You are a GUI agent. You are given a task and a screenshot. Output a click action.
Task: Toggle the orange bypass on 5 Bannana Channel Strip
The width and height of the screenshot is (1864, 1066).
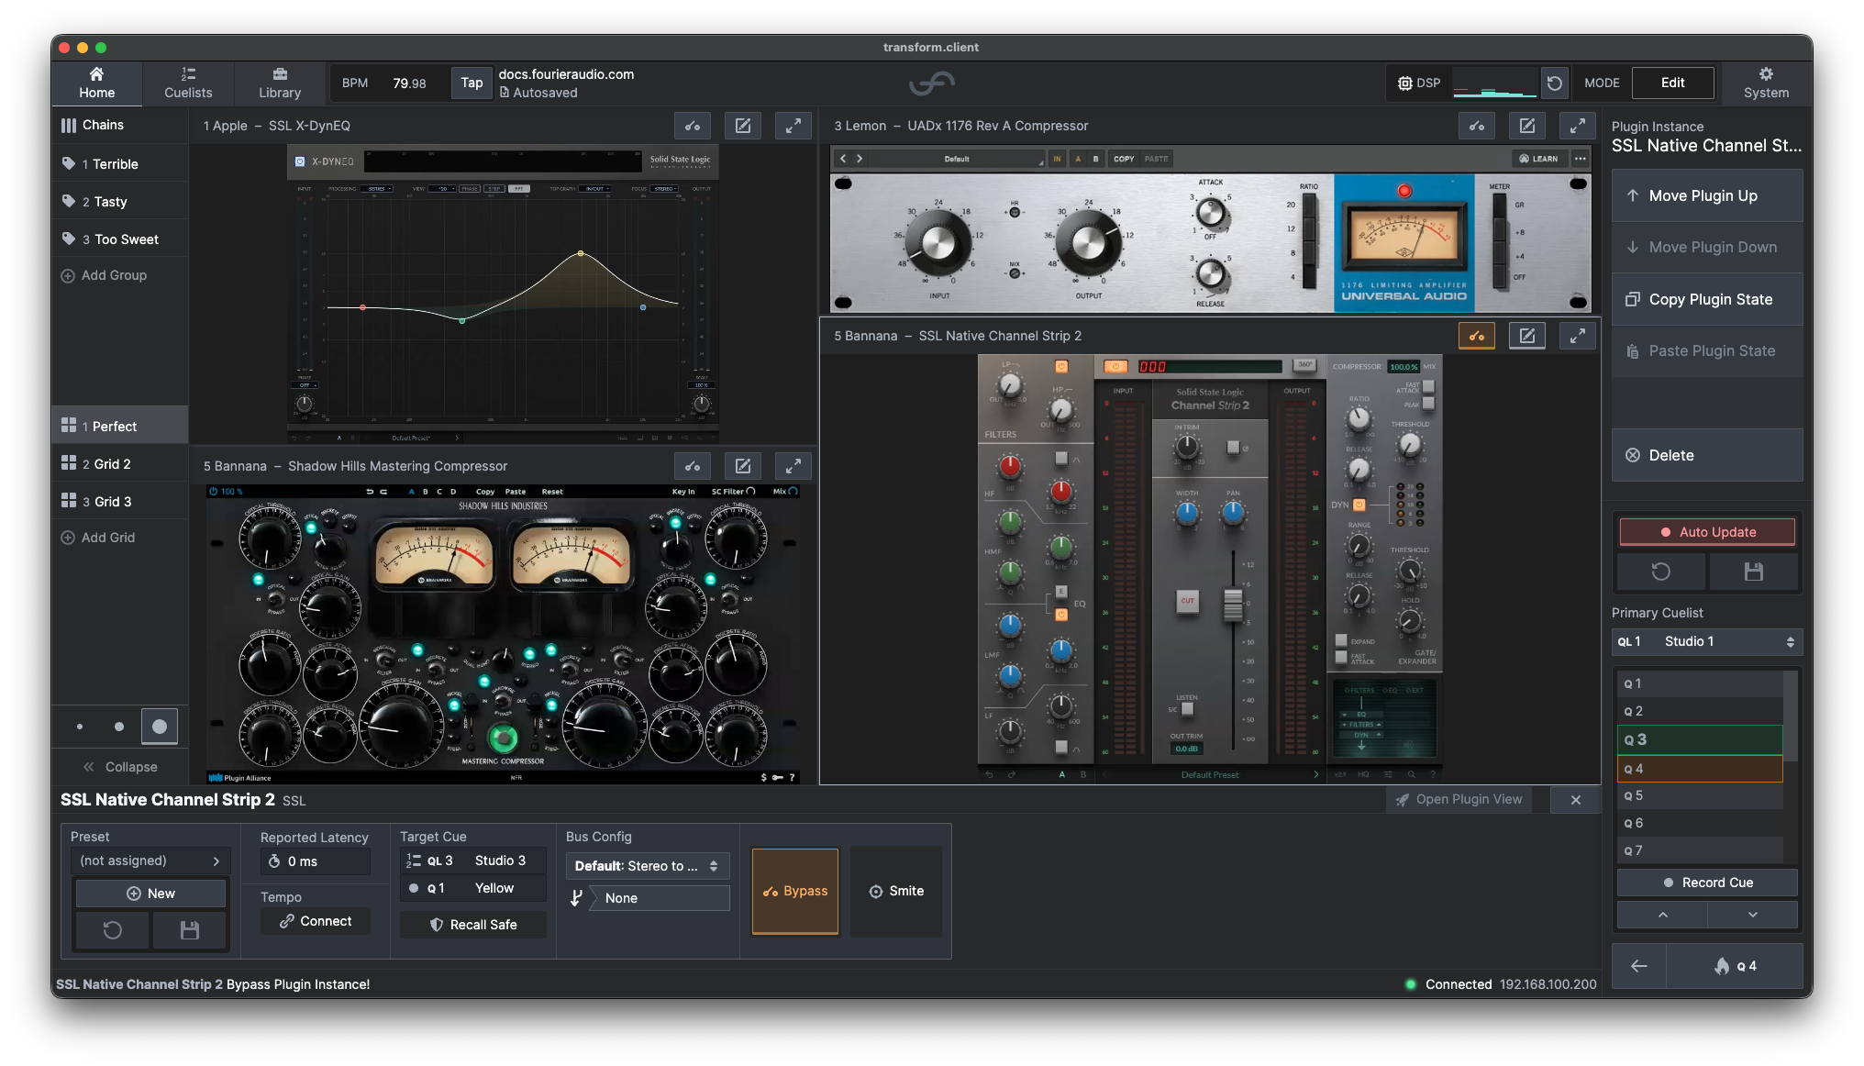point(1477,336)
